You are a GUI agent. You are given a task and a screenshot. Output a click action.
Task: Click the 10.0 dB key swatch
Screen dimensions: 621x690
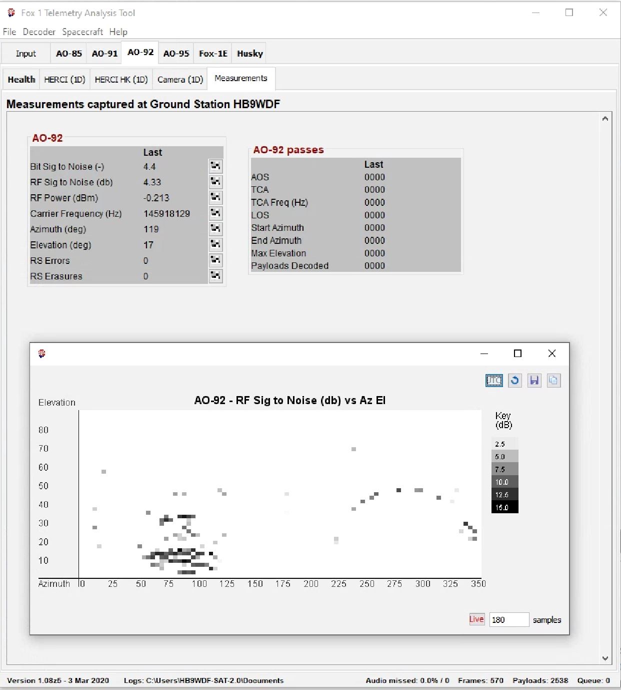pos(504,482)
